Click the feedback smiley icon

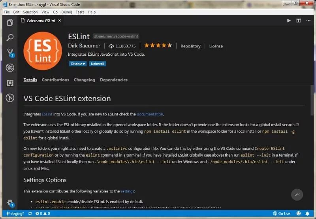point(299,213)
